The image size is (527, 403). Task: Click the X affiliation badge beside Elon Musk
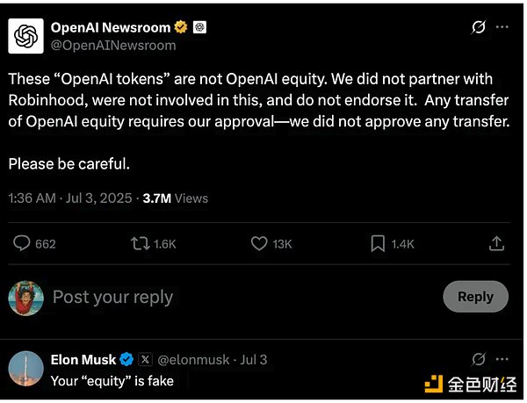click(x=146, y=360)
